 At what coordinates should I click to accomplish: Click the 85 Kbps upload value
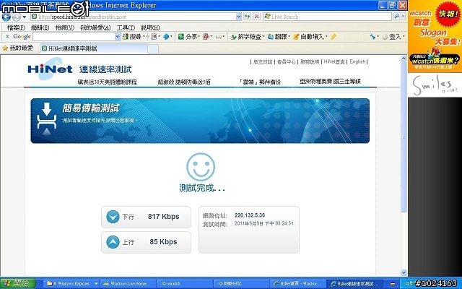[x=163, y=242]
